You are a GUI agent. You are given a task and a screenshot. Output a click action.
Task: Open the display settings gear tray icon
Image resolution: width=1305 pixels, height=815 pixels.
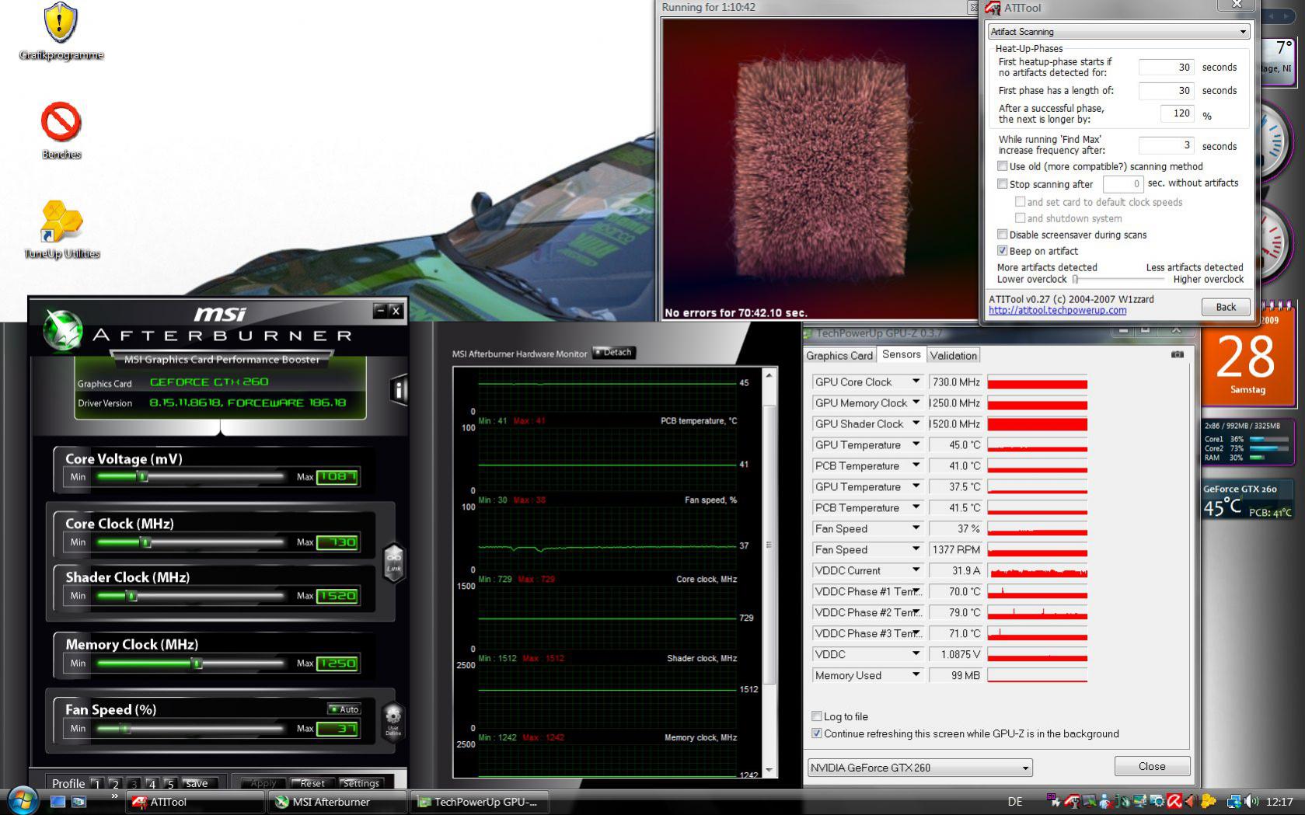[1157, 801]
